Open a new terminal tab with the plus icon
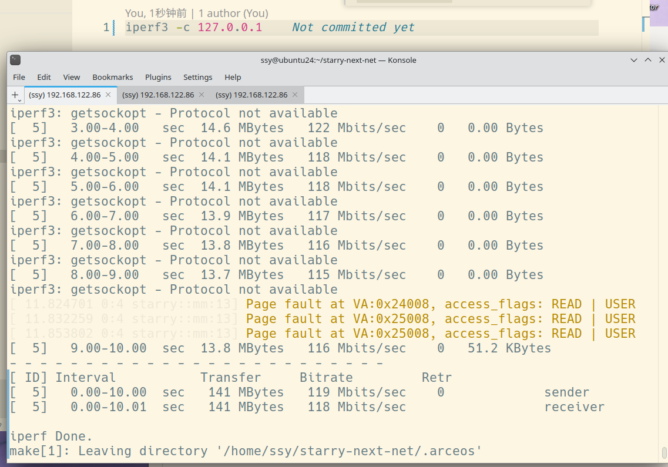The width and height of the screenshot is (668, 467). [x=14, y=94]
